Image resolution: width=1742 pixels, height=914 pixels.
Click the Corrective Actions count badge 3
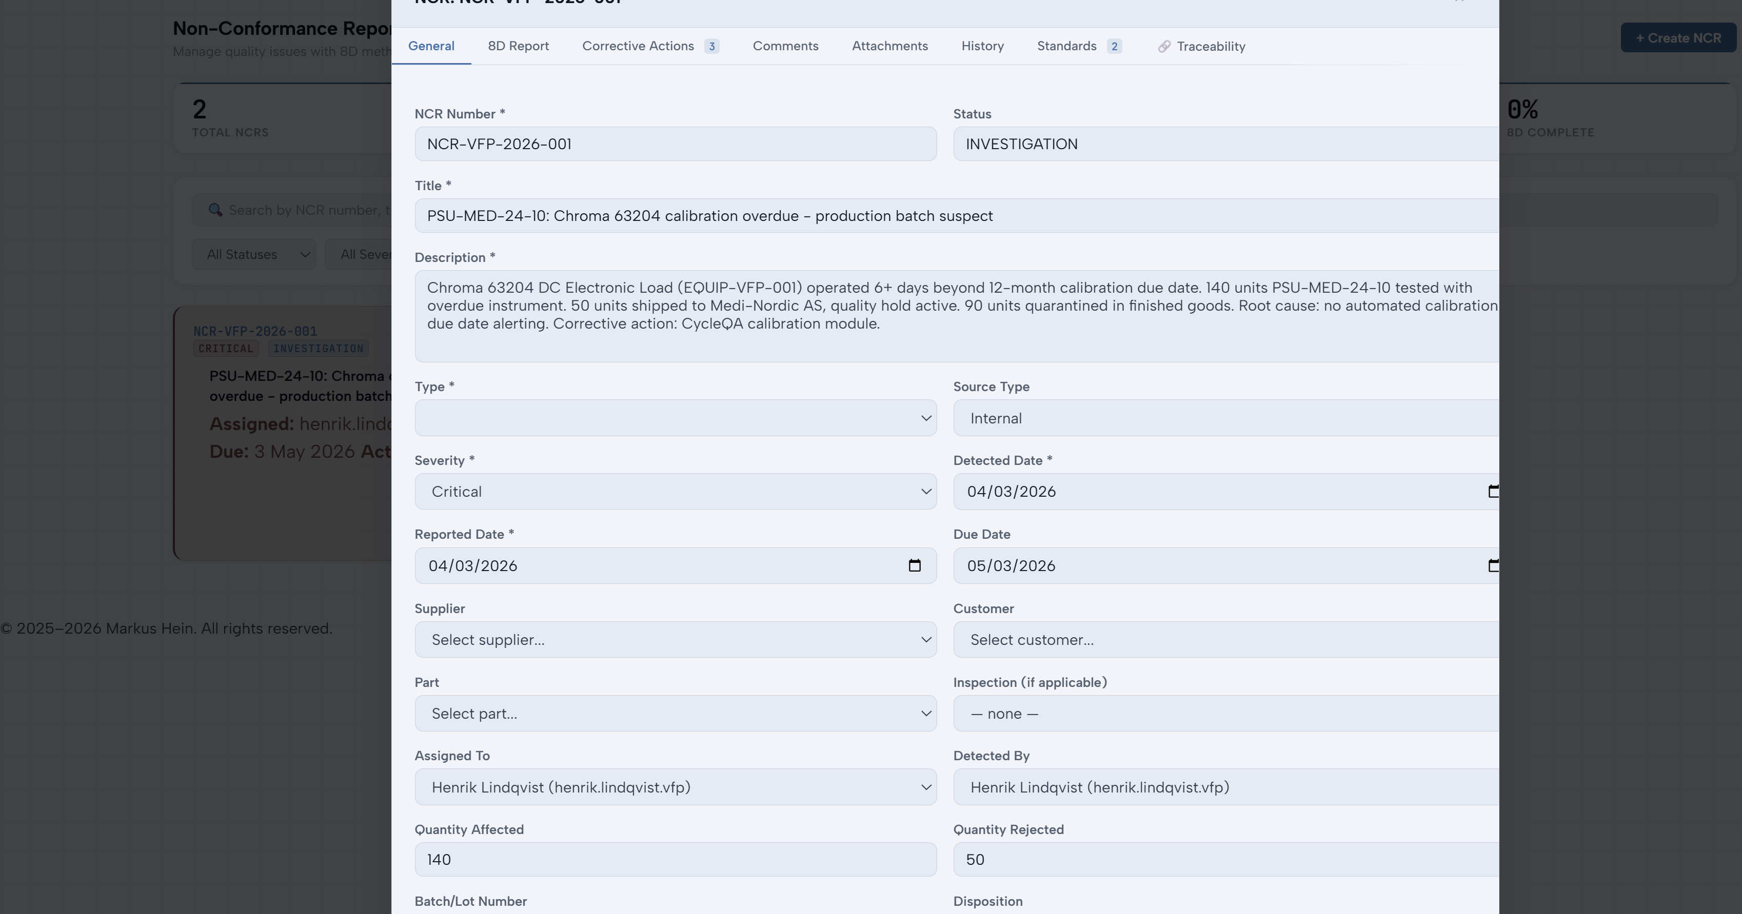pos(711,46)
